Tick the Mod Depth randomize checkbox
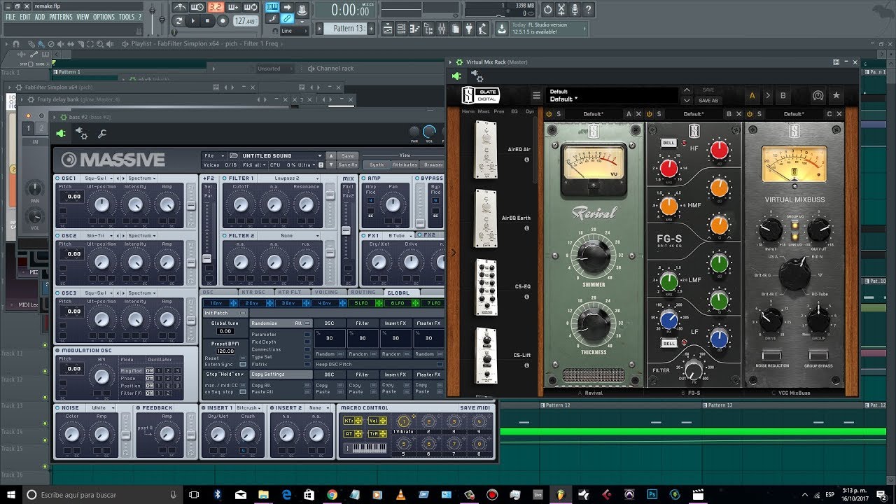 [x=307, y=342]
